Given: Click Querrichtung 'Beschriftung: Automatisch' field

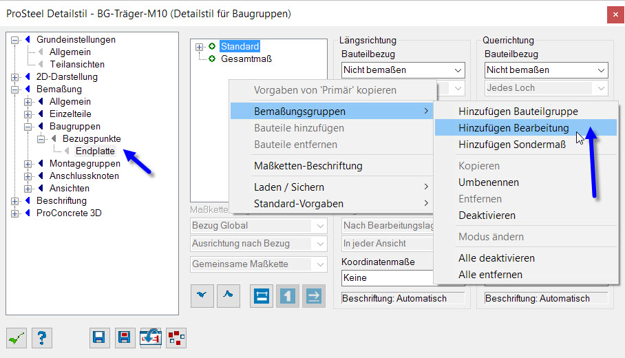Looking at the screenshot, I should (x=546, y=298).
